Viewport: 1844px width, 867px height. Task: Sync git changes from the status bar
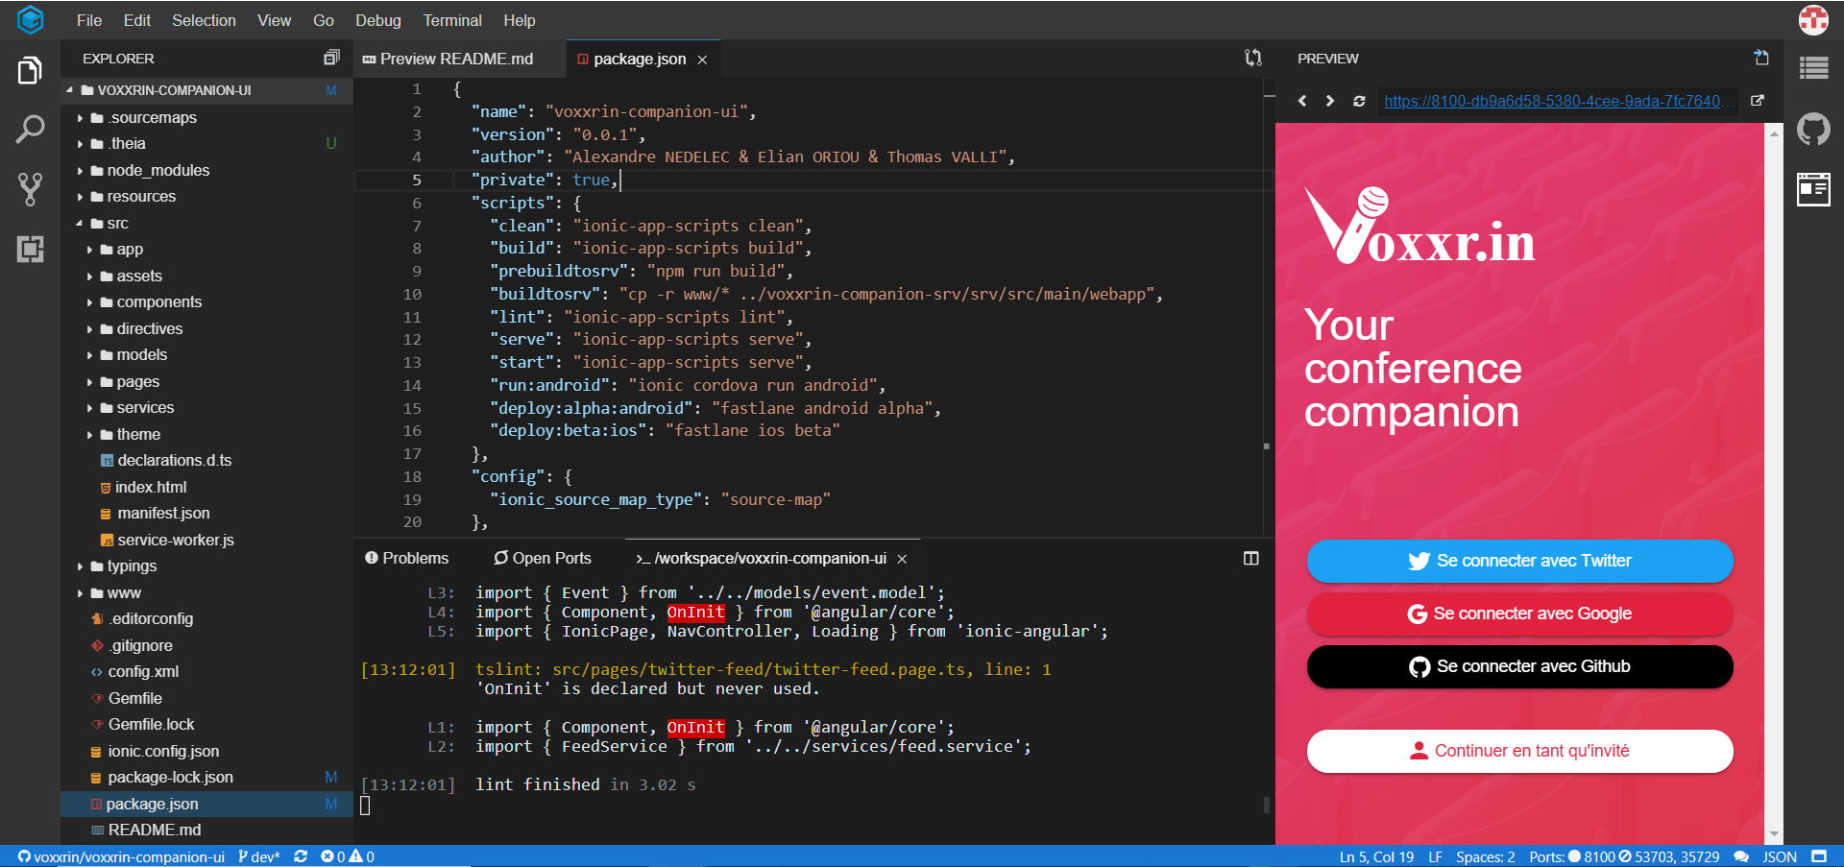[301, 856]
